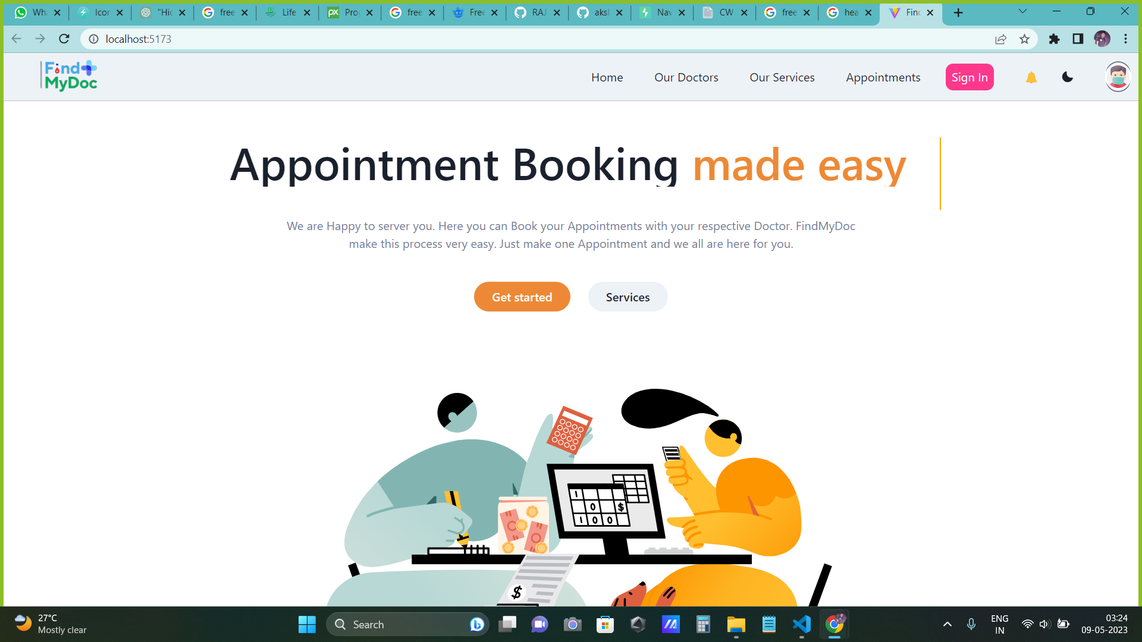Expand the tab search chevron

point(1022,11)
